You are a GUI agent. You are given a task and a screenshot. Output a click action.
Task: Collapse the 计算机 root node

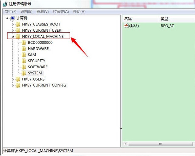[x=7, y=19]
